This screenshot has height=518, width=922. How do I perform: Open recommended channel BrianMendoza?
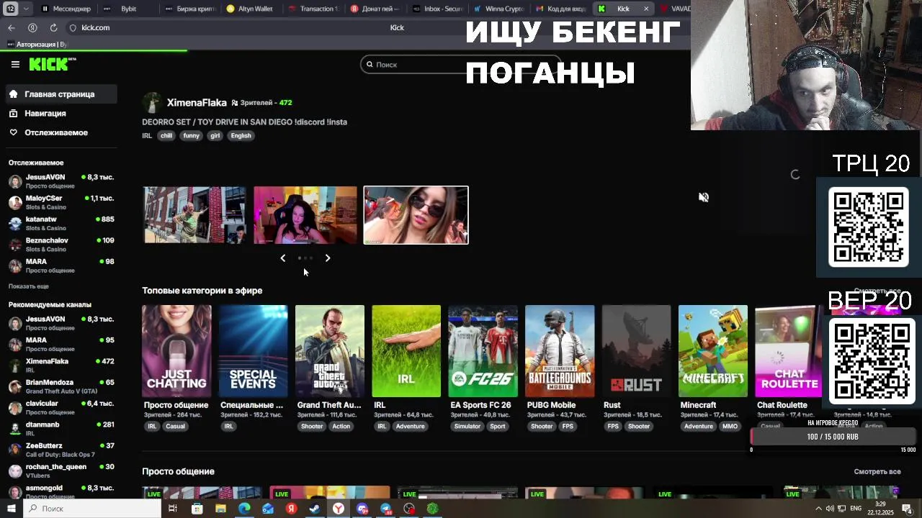[x=61, y=386]
